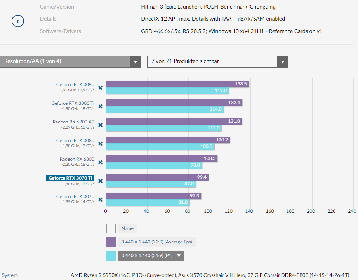This screenshot has width=358, height=280.
Task: Open the Geforce RTX 3080 link
Action: (x=75, y=141)
